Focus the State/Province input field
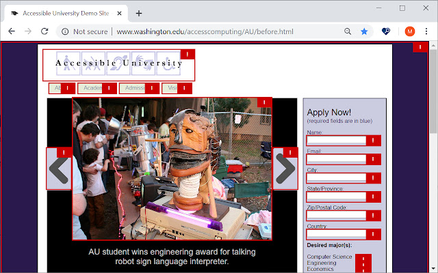 pos(344,197)
